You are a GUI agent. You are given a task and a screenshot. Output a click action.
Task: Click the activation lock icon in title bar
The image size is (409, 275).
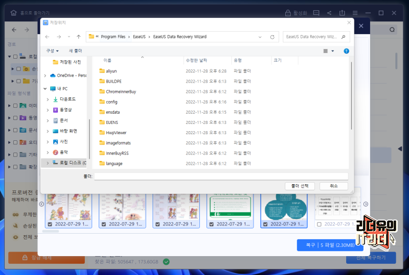click(288, 13)
